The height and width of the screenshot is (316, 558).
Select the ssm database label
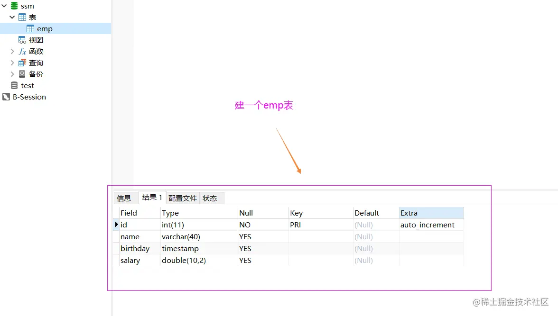pyautogui.click(x=28, y=6)
